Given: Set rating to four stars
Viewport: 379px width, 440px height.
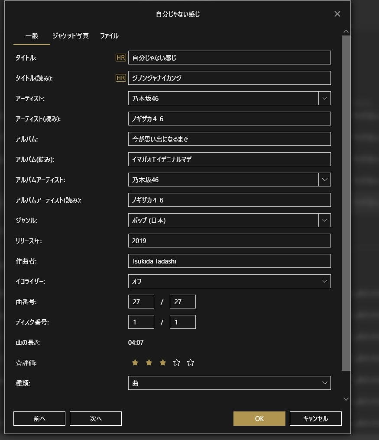Looking at the screenshot, I should tap(177, 363).
